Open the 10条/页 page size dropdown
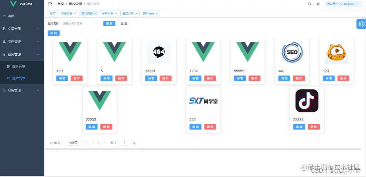The width and height of the screenshot is (366, 177). click(x=75, y=143)
